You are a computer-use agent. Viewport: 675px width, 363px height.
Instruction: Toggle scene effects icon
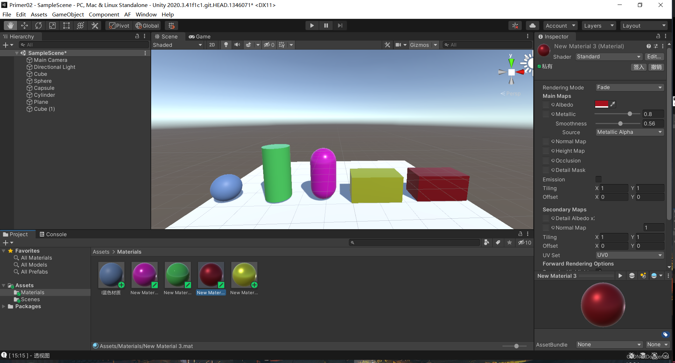[x=248, y=45]
